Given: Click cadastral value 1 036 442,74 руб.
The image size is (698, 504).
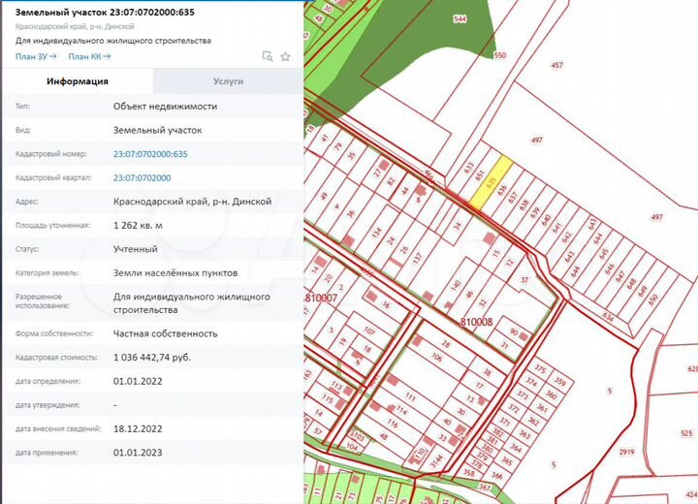Looking at the screenshot, I should (152, 358).
